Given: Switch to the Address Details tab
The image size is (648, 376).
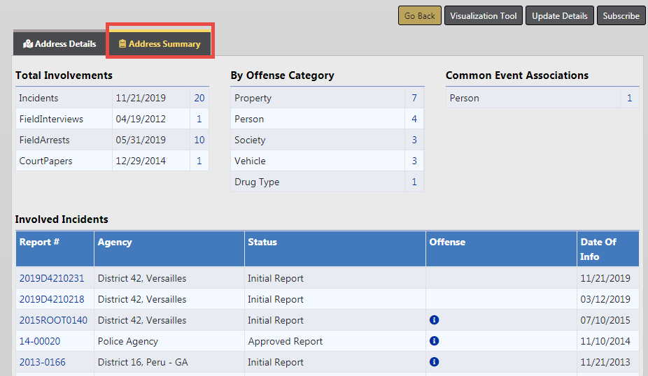Looking at the screenshot, I should point(60,44).
